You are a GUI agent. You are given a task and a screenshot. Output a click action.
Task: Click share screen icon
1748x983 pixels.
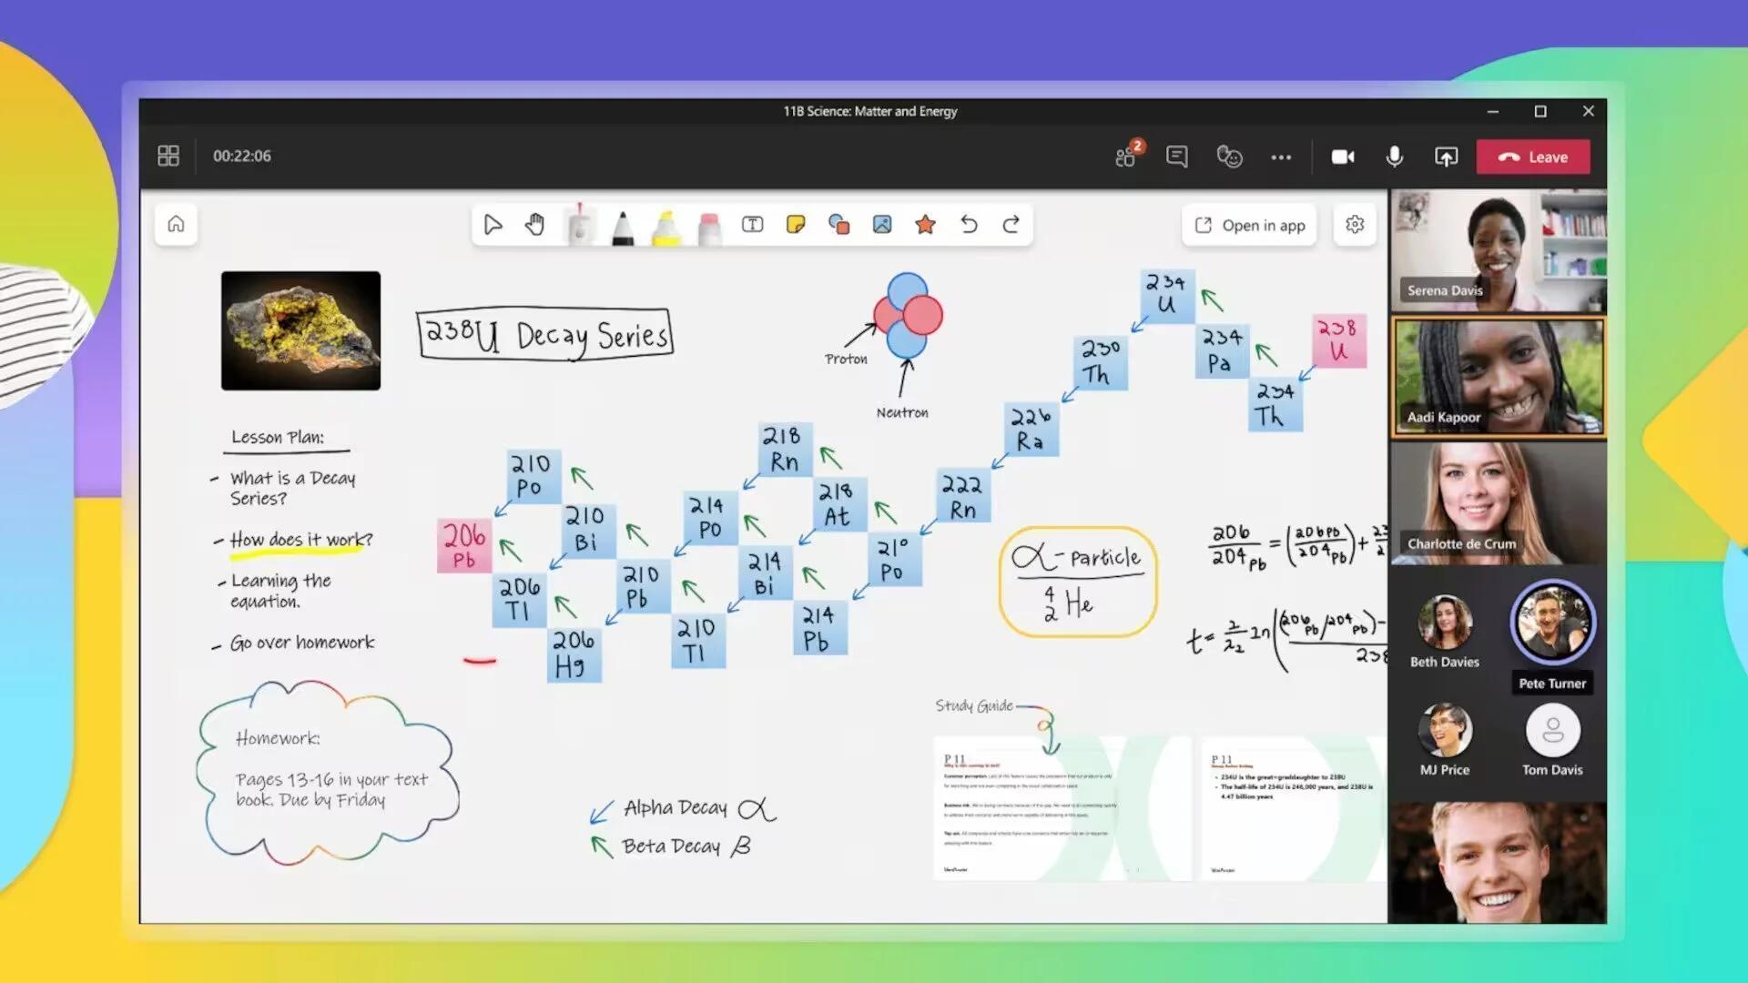tap(1446, 157)
